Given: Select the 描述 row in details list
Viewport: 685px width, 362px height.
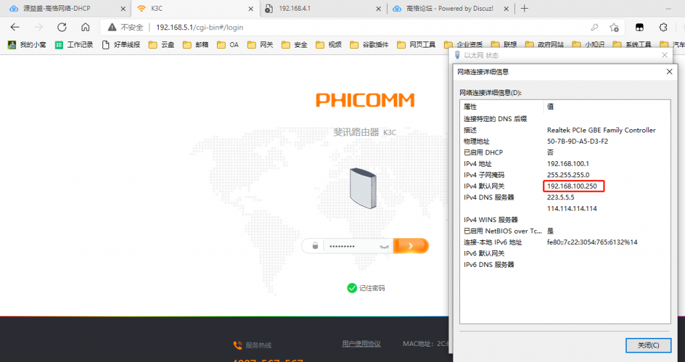Looking at the screenshot, I should tap(564, 130).
